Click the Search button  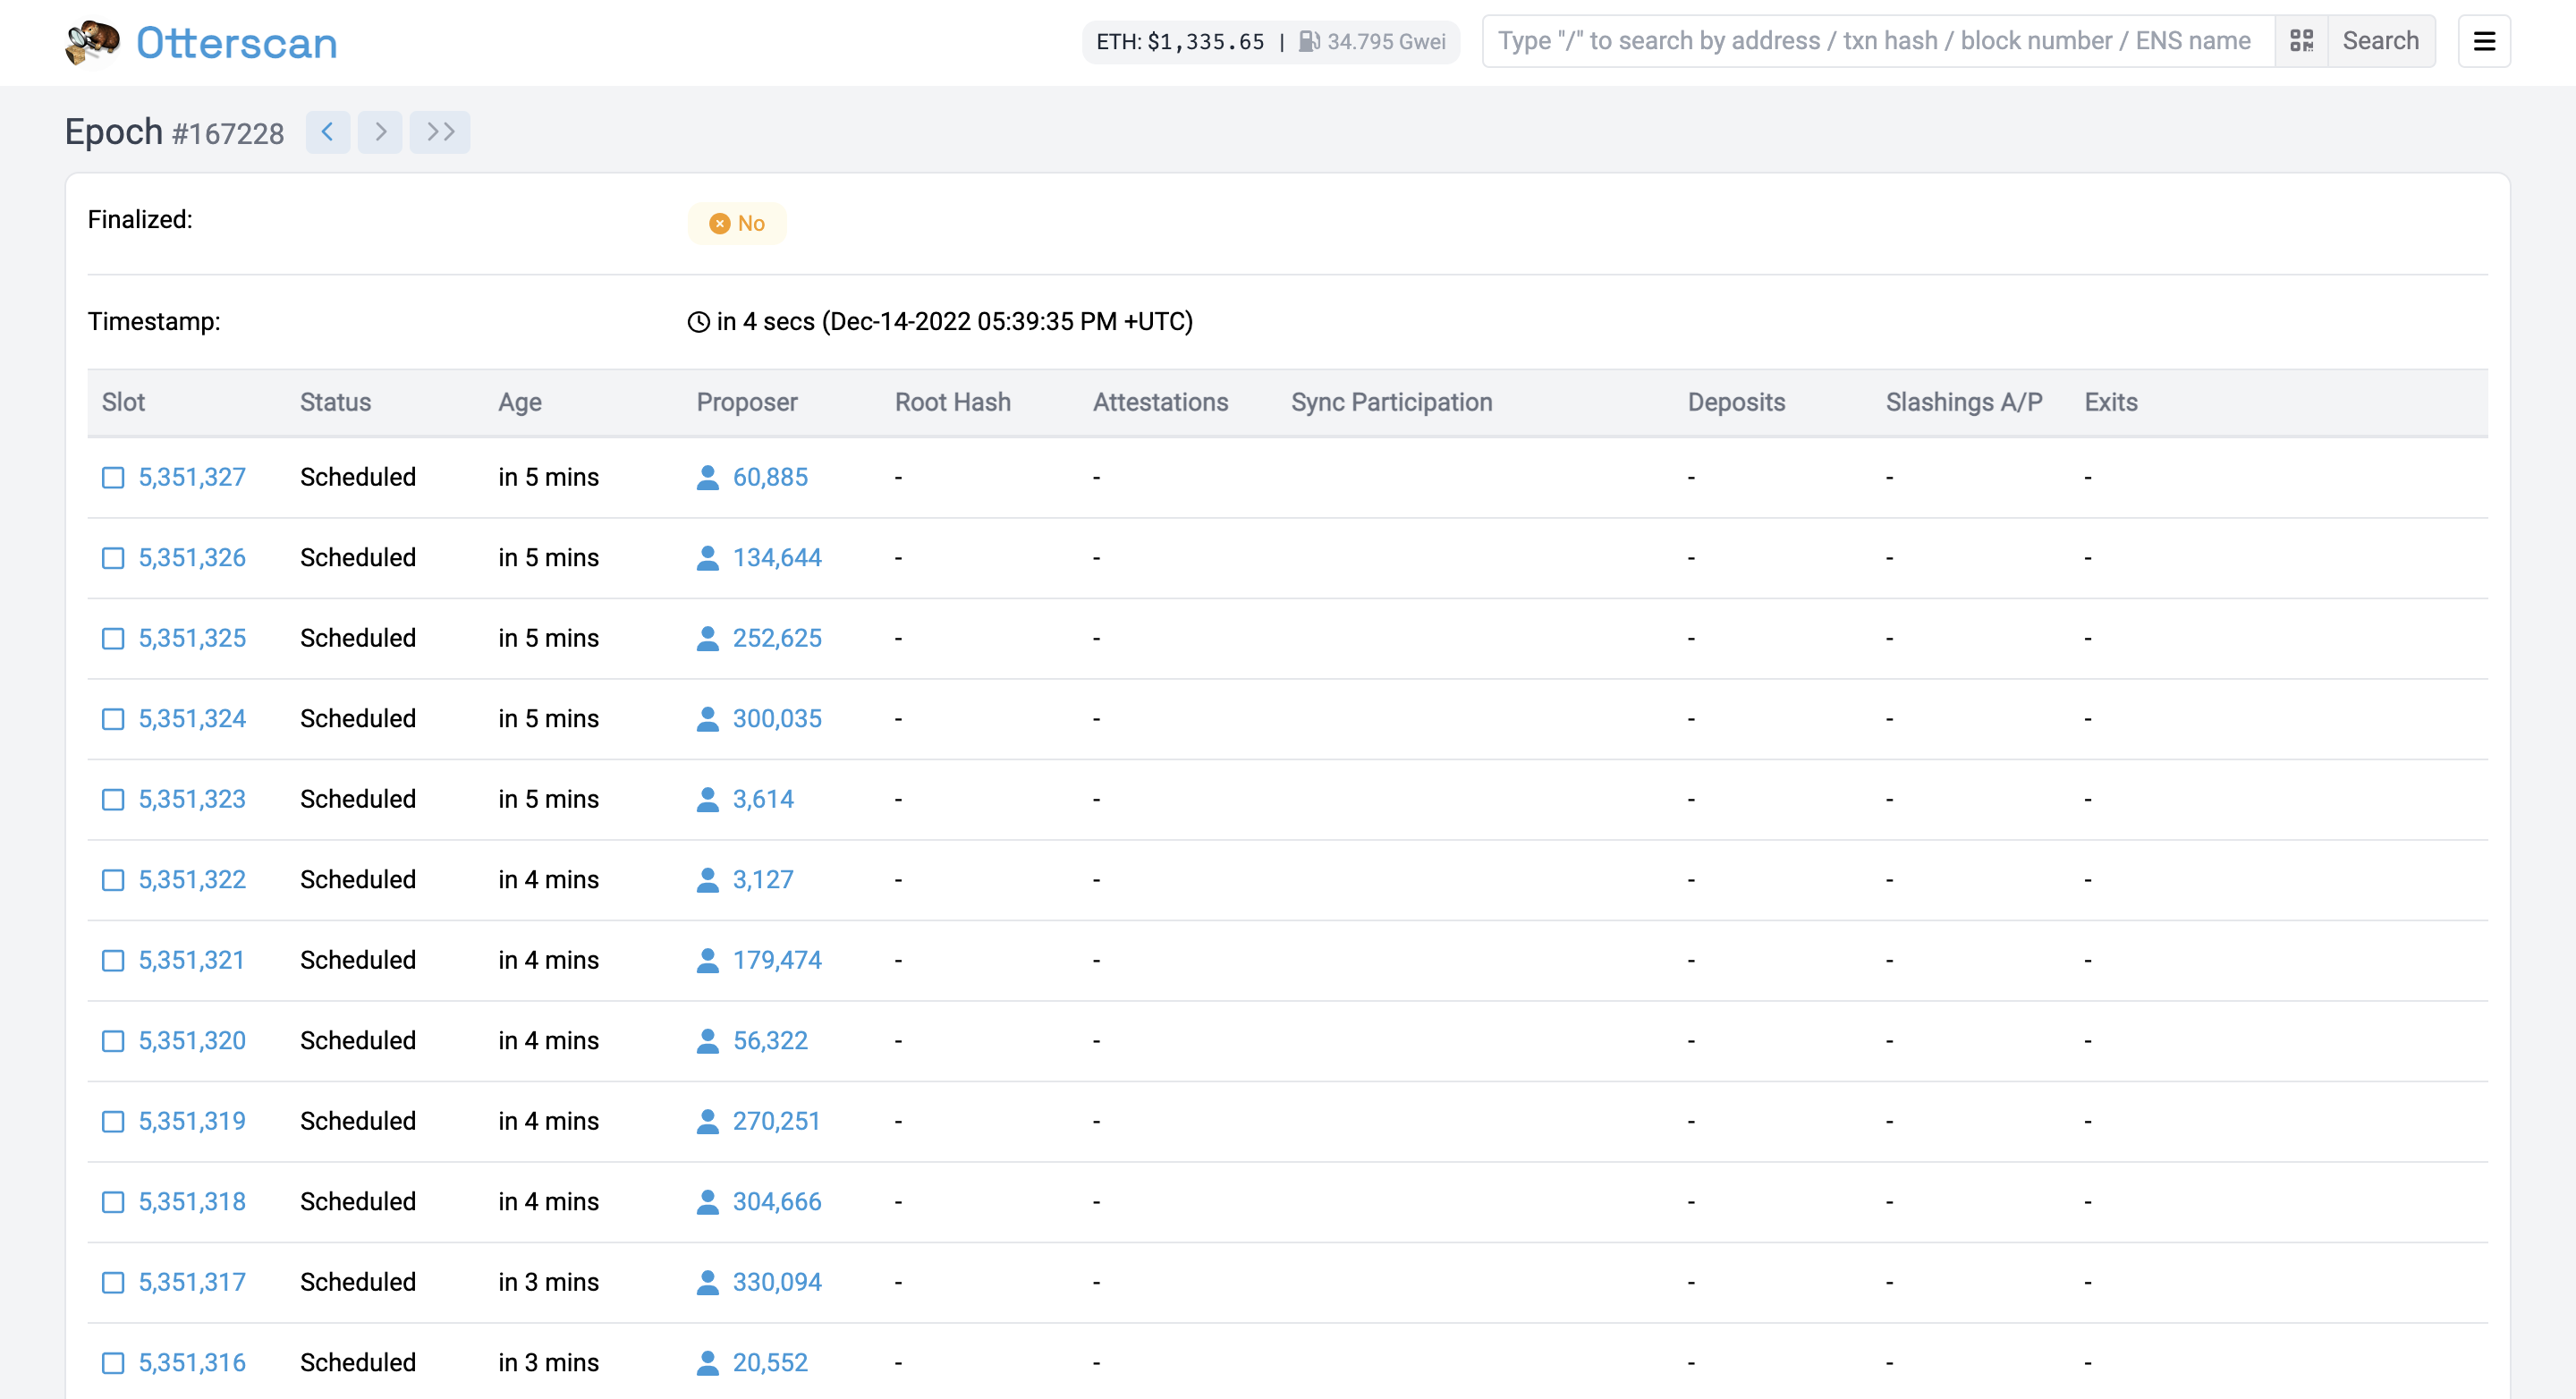click(2380, 40)
